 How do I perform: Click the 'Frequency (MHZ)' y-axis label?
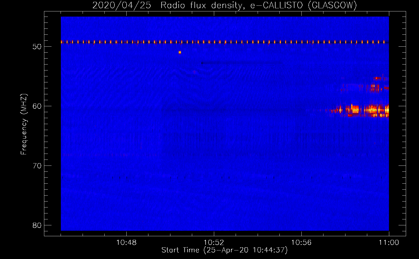tap(24, 124)
